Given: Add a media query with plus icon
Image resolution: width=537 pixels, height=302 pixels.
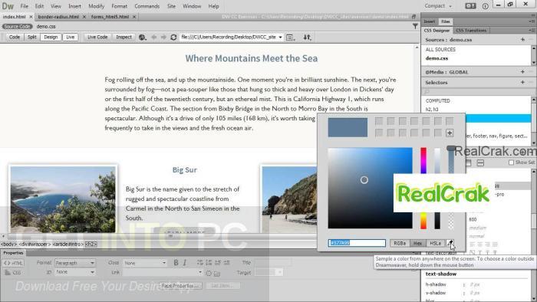Looking at the screenshot, I should (522, 72).
